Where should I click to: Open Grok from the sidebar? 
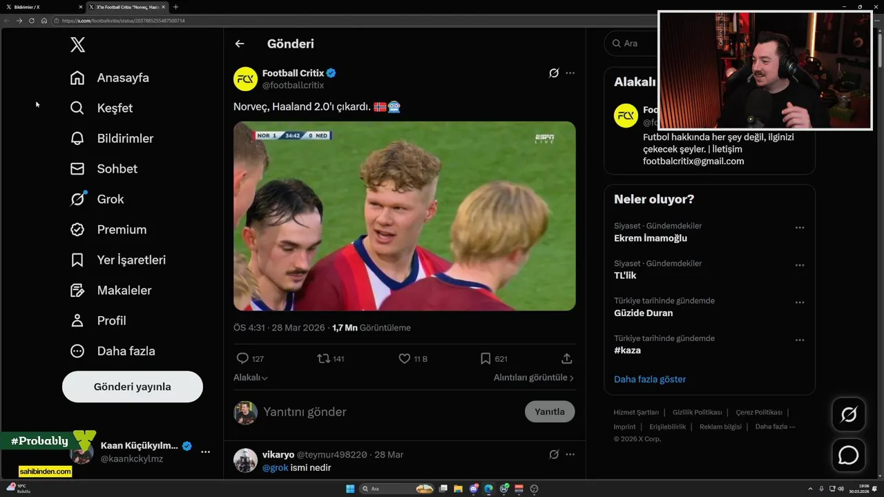[x=97, y=199]
